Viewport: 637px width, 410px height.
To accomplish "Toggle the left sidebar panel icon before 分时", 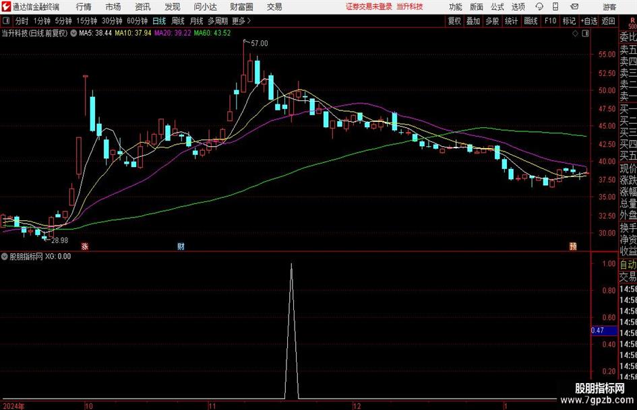I will coord(5,21).
